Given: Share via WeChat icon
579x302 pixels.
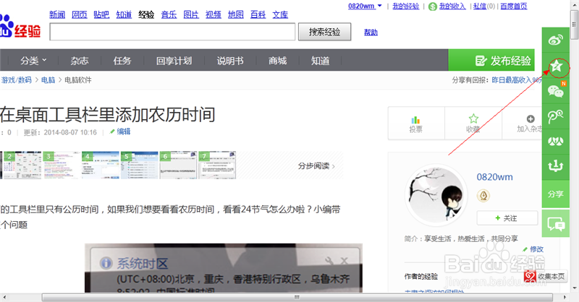Looking at the screenshot, I should point(556,91).
